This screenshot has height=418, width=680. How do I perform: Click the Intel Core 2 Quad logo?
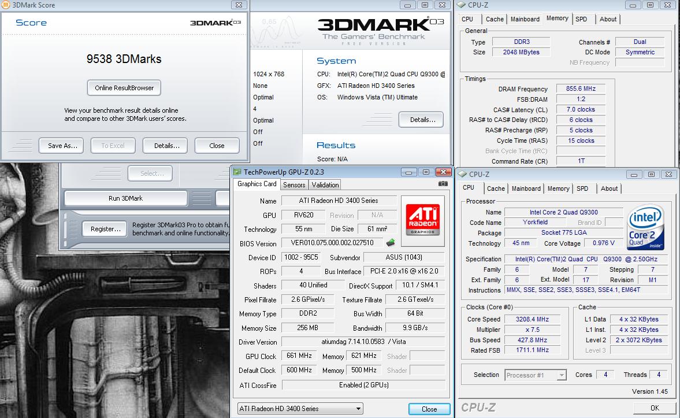pyautogui.click(x=646, y=227)
